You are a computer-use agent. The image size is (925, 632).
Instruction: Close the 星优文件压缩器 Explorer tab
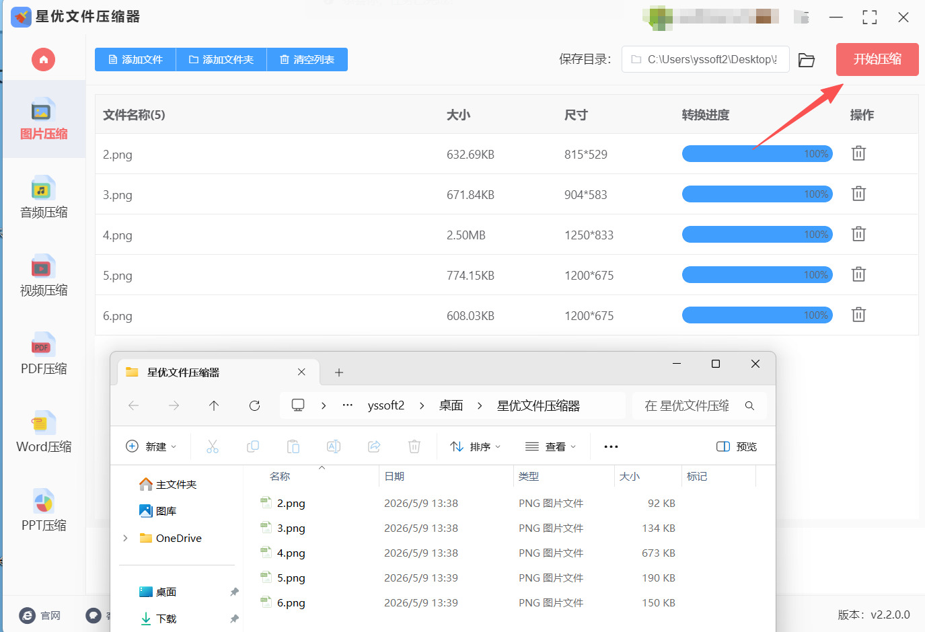[x=301, y=372]
